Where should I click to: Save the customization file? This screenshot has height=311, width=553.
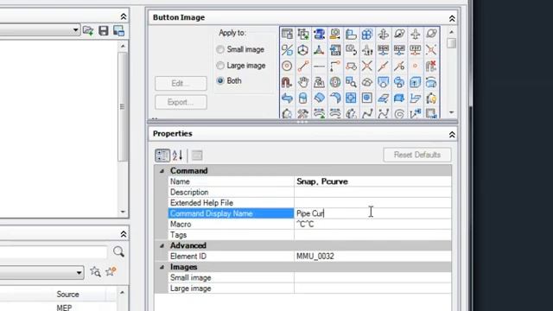[x=104, y=31]
